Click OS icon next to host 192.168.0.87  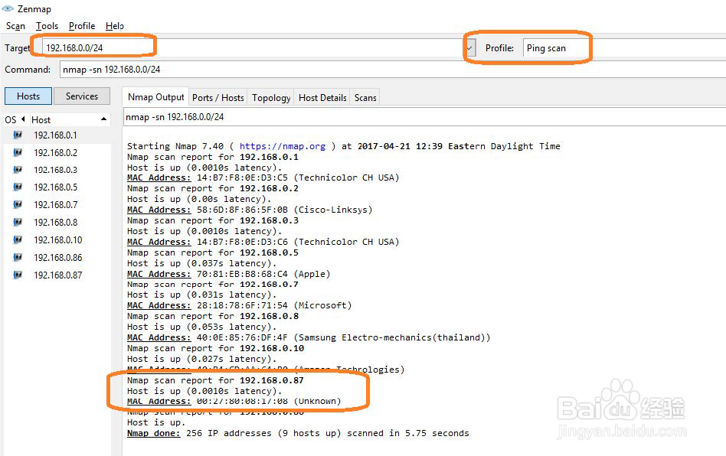(x=18, y=275)
